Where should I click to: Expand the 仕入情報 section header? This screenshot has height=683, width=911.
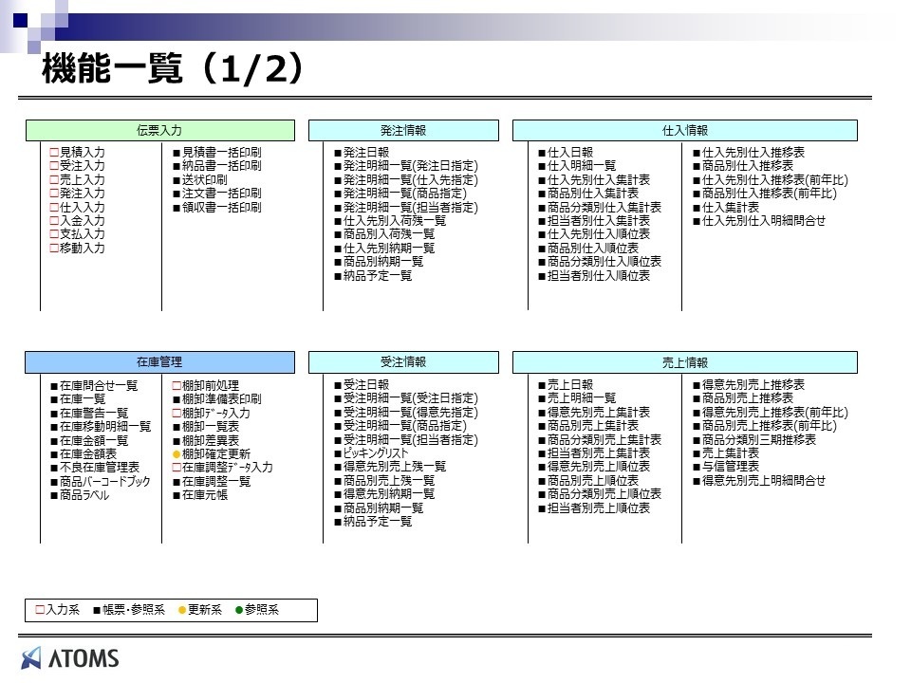684,130
